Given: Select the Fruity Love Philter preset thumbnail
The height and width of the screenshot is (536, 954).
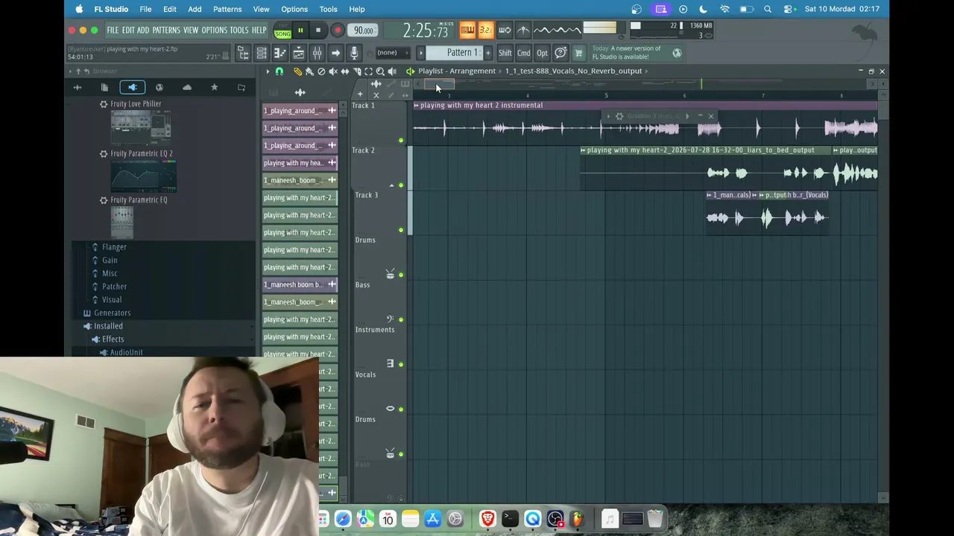Looking at the screenshot, I should pos(141,127).
